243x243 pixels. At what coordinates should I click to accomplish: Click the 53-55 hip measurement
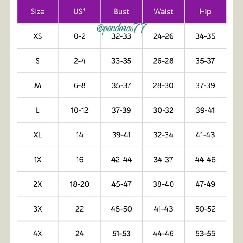205,234
